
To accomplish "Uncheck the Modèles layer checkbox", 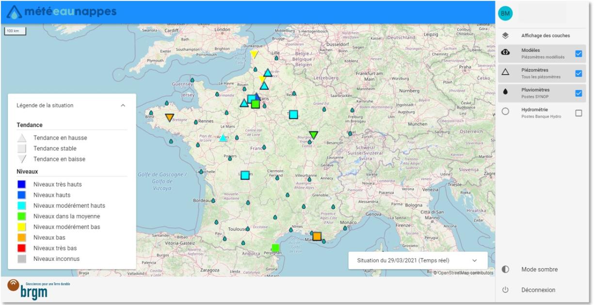I will tap(578, 54).
